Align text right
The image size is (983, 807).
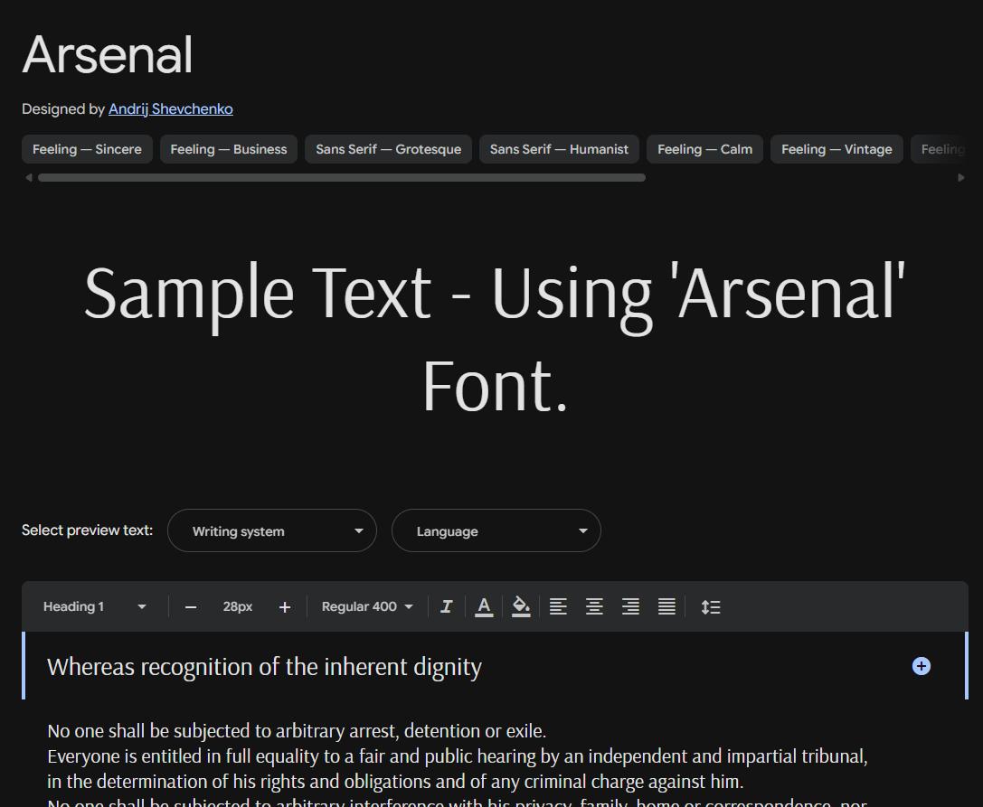(x=630, y=606)
